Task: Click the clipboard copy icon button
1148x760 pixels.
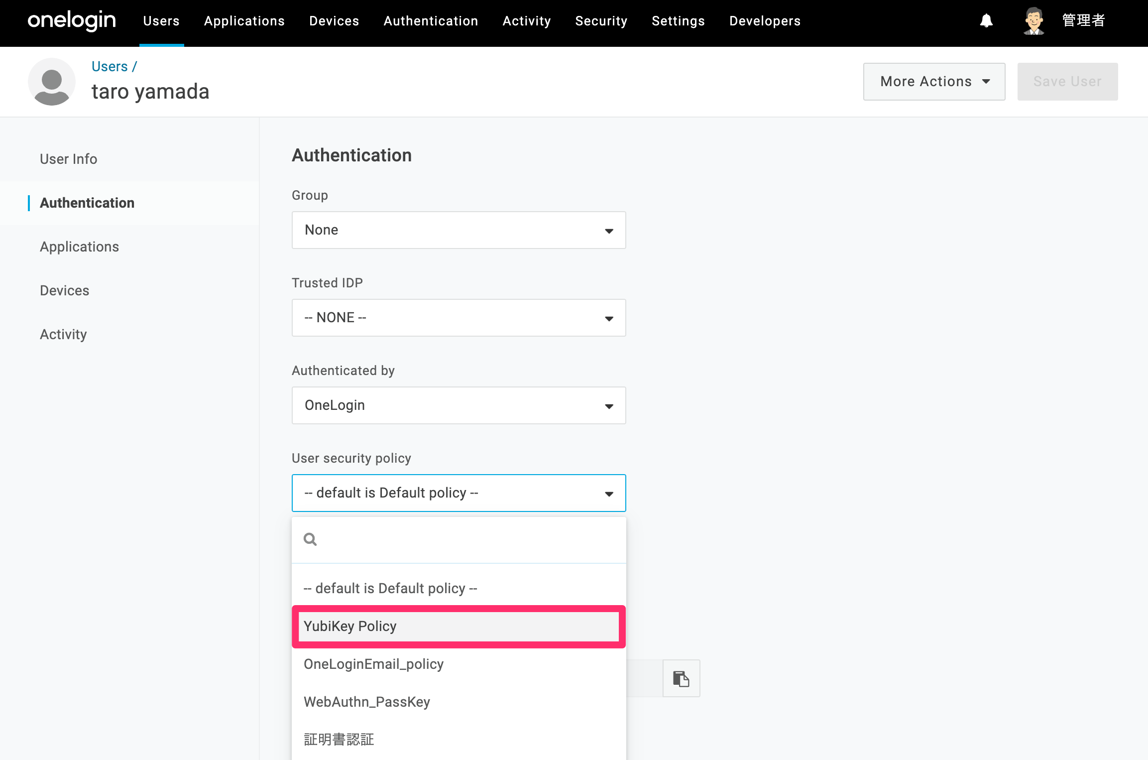Action: coord(681,678)
